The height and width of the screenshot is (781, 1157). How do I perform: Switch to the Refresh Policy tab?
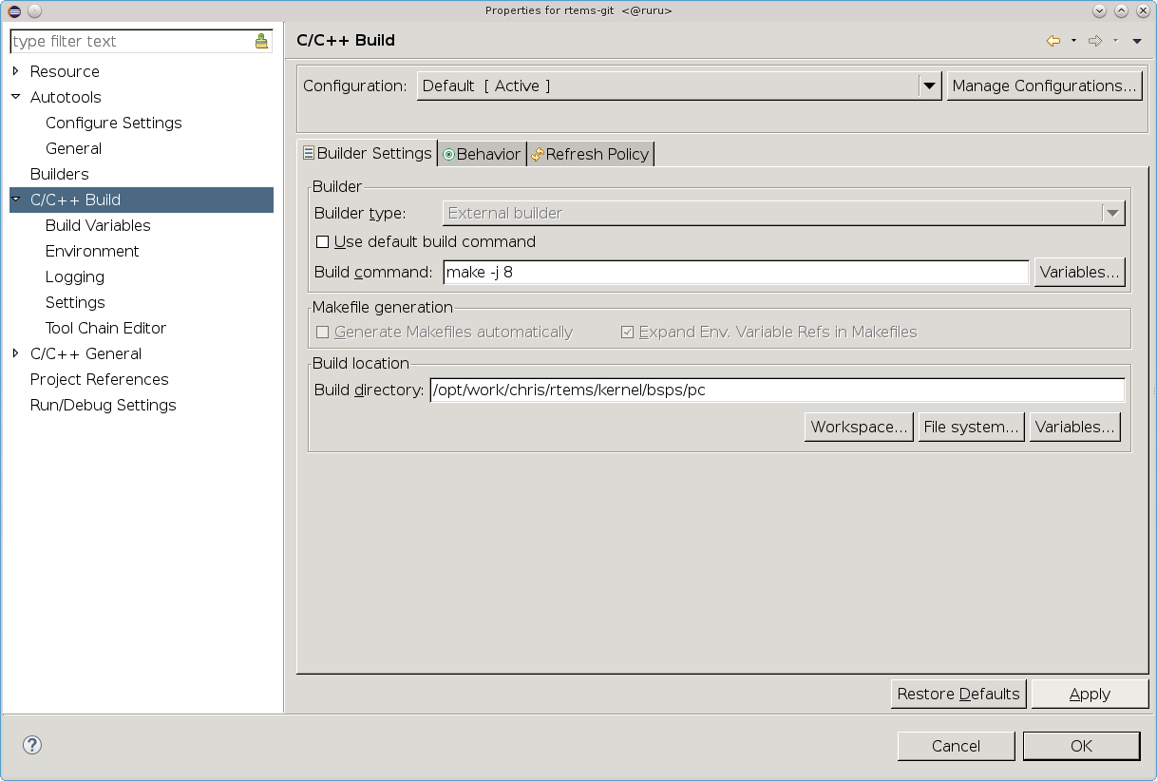point(590,154)
